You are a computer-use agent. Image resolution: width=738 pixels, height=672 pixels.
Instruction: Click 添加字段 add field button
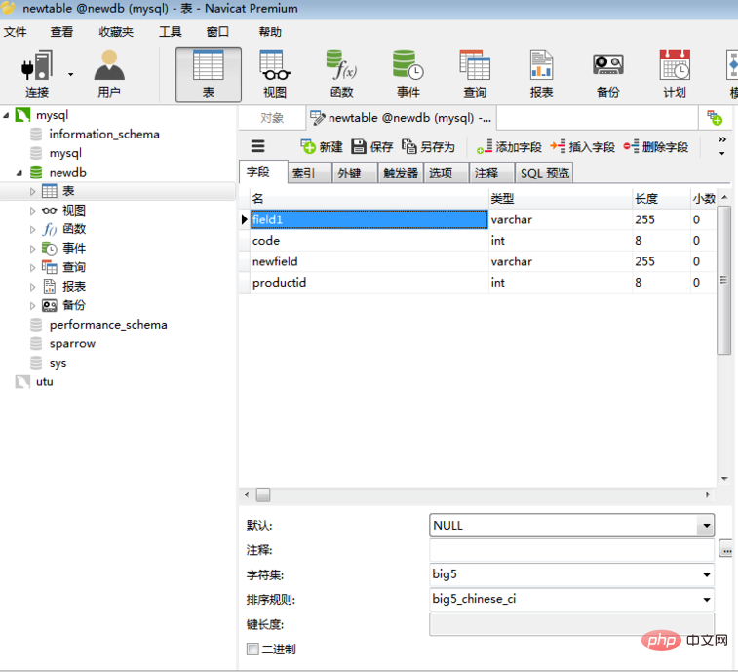coord(509,147)
